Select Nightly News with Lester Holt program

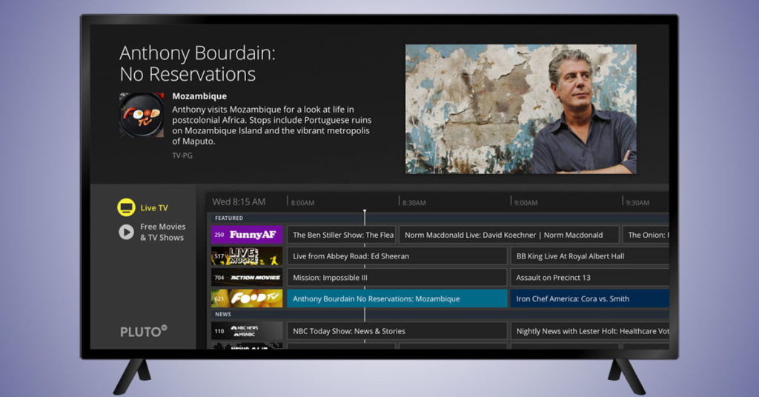[589, 331]
